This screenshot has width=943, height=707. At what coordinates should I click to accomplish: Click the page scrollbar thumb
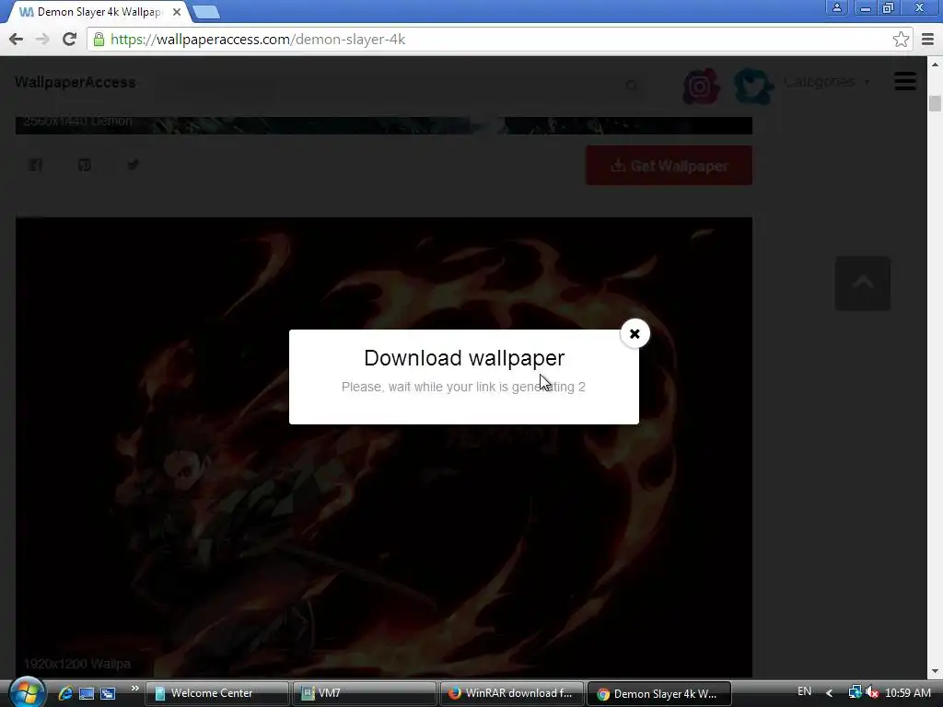(935, 103)
